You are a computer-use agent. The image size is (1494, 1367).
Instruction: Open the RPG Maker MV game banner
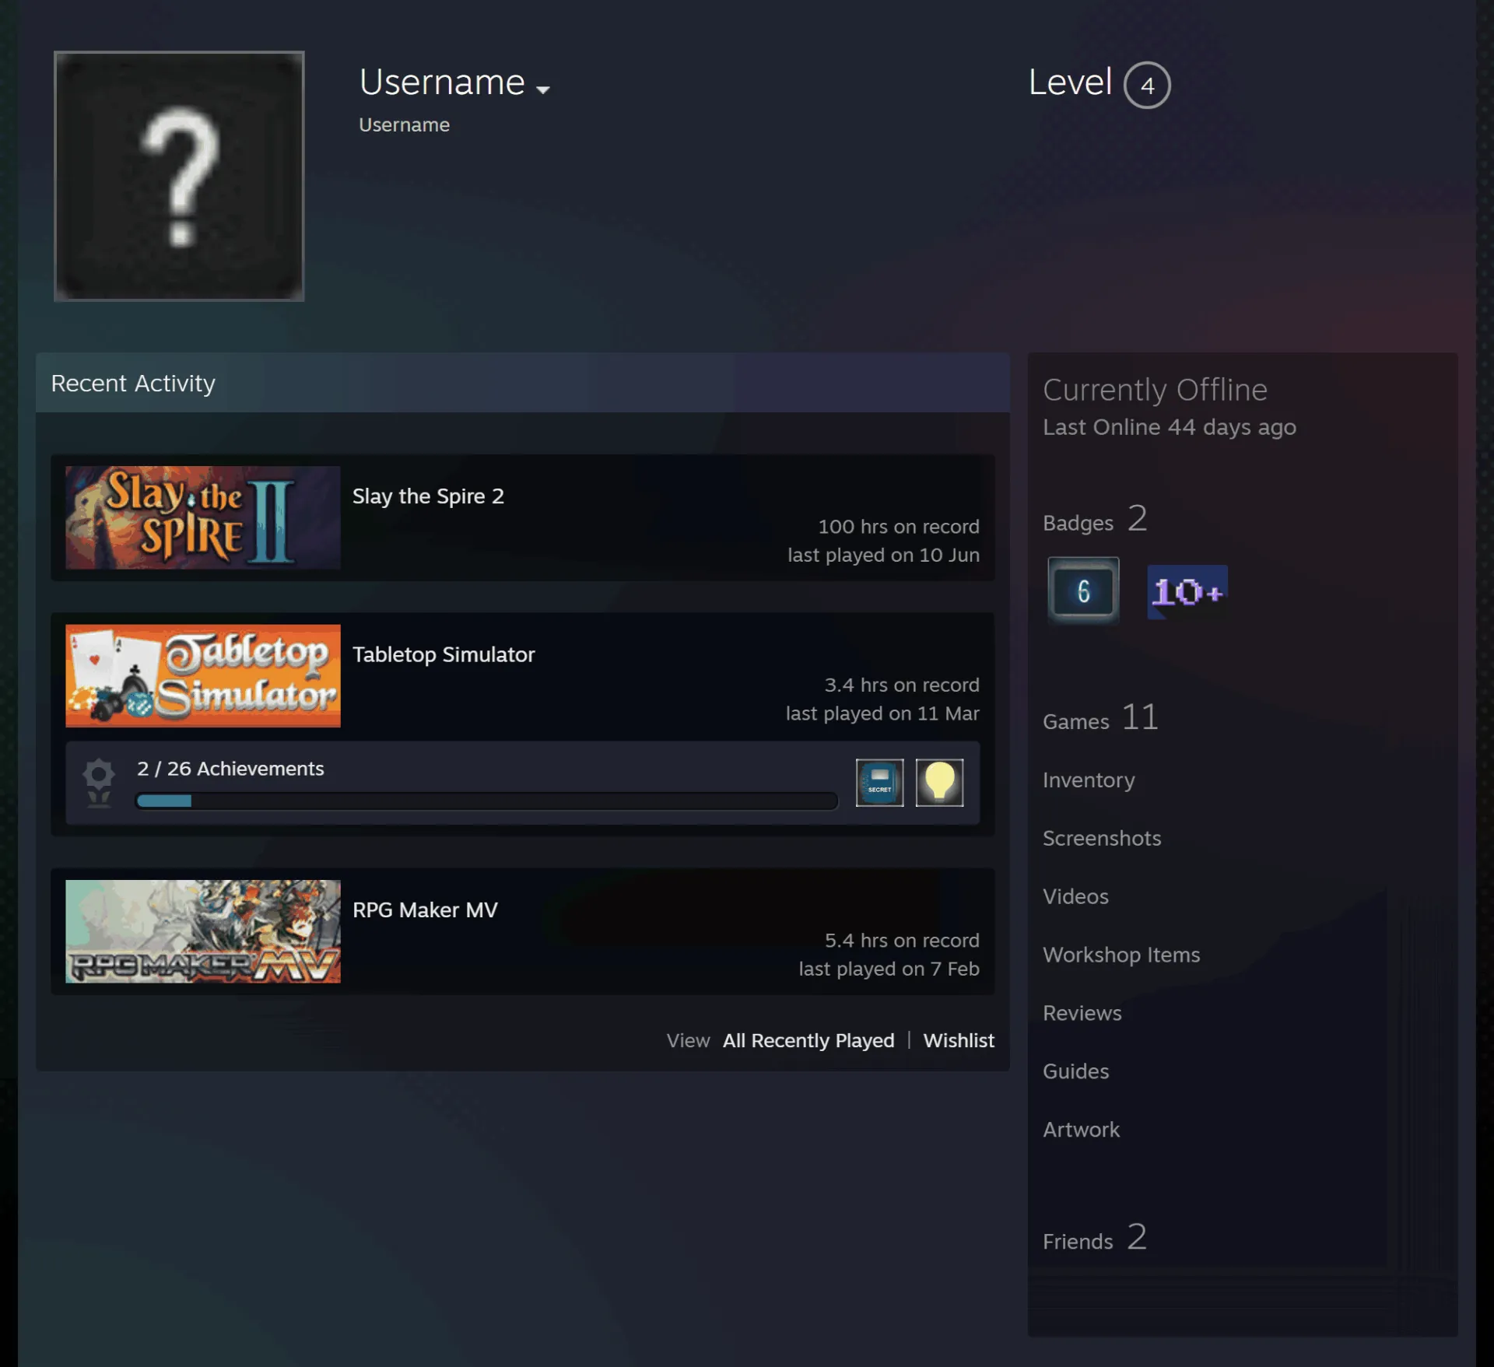[203, 931]
